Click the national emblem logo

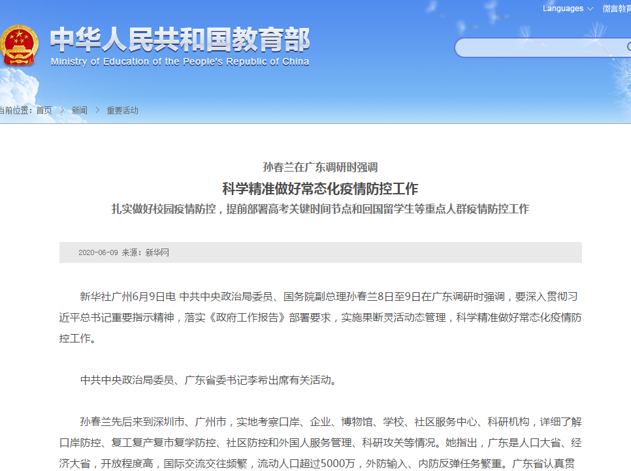pyautogui.click(x=20, y=45)
